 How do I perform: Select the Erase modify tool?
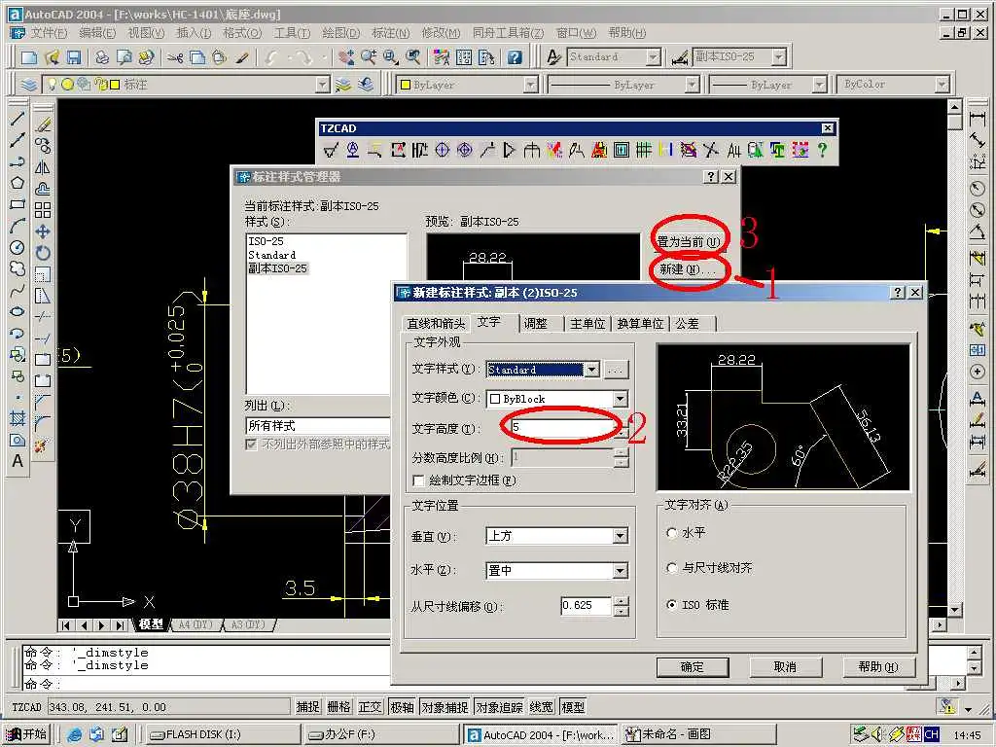(43, 124)
